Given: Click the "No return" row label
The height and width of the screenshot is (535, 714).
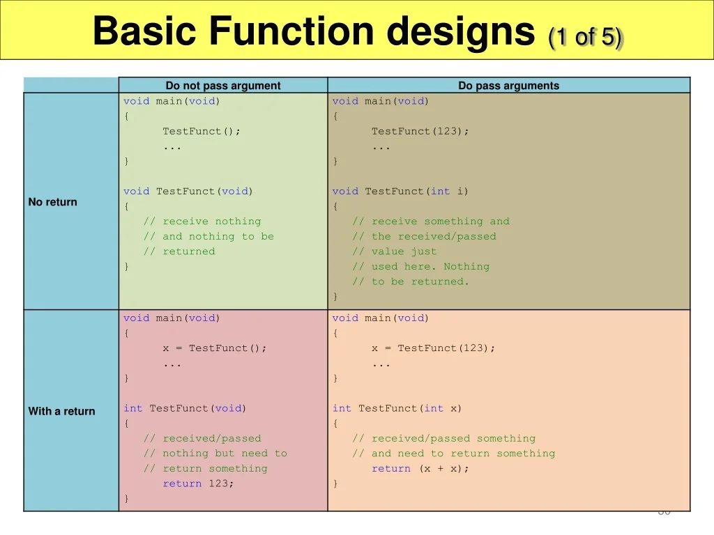Looking at the screenshot, I should [x=53, y=202].
